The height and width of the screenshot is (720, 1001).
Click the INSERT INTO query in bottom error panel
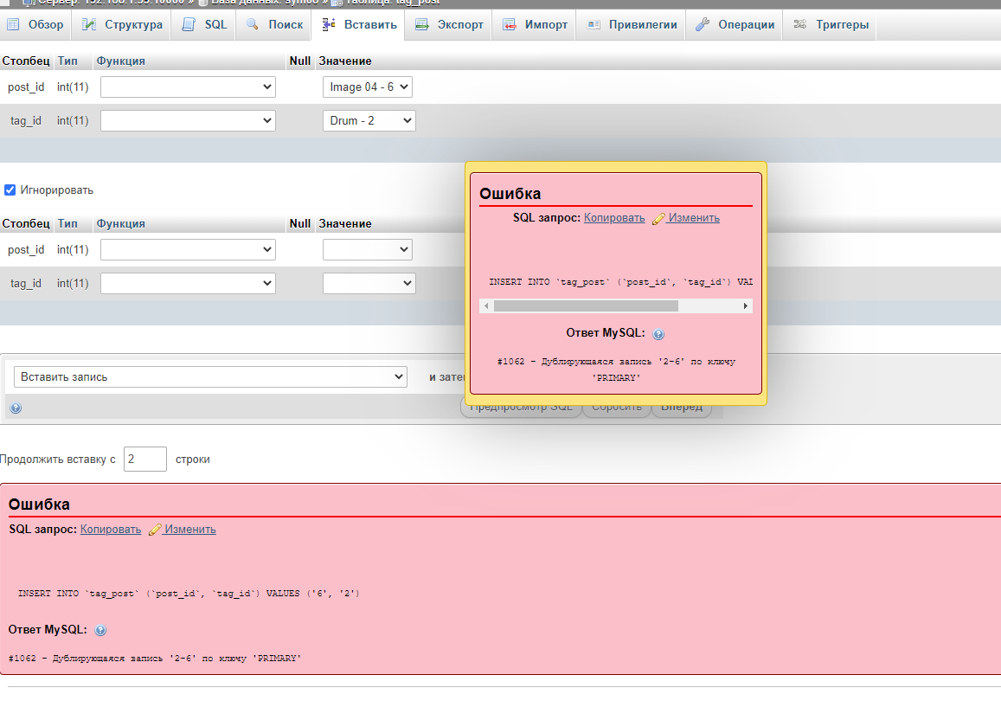189,594
